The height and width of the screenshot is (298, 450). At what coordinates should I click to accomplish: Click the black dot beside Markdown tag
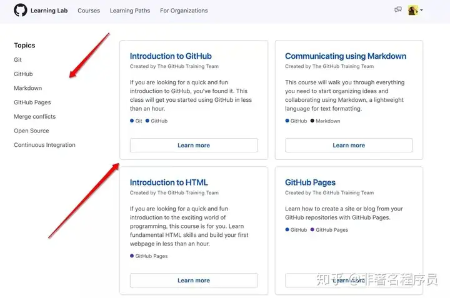[x=312, y=121]
